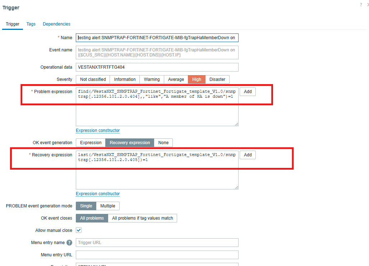Focus the Operational data field
Screen dimensions: 369x266
point(157,67)
